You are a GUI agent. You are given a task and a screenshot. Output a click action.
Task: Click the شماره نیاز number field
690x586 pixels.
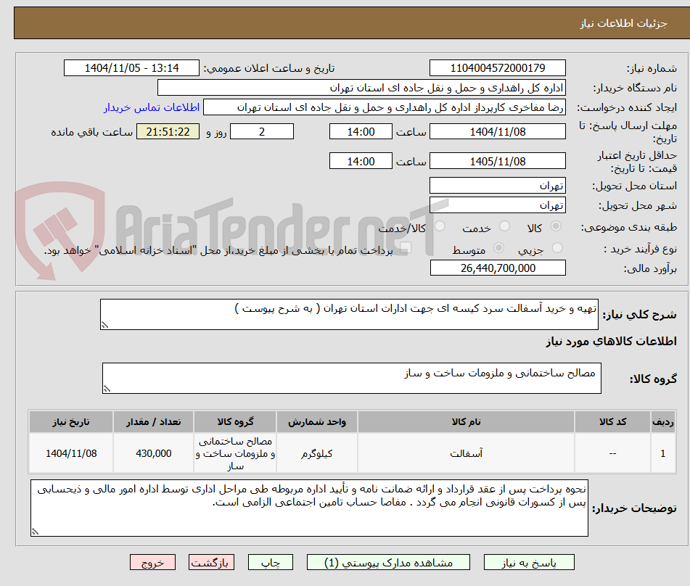click(x=497, y=68)
